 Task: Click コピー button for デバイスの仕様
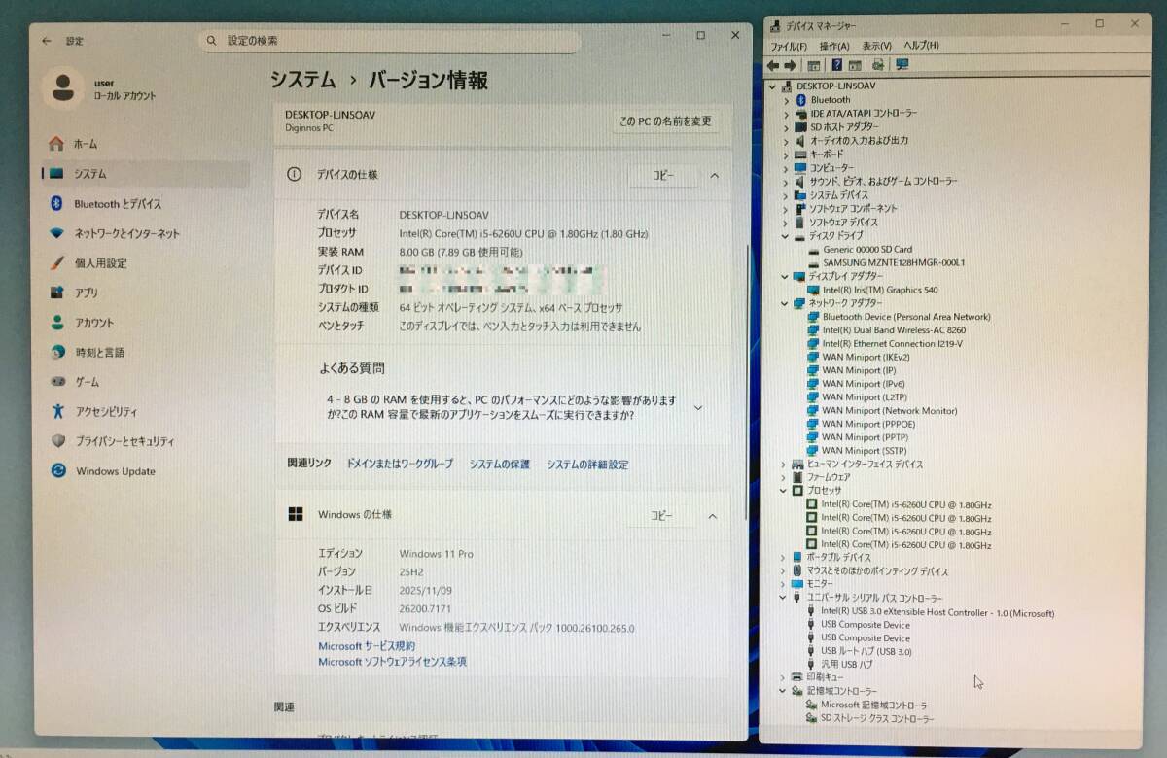click(x=662, y=176)
